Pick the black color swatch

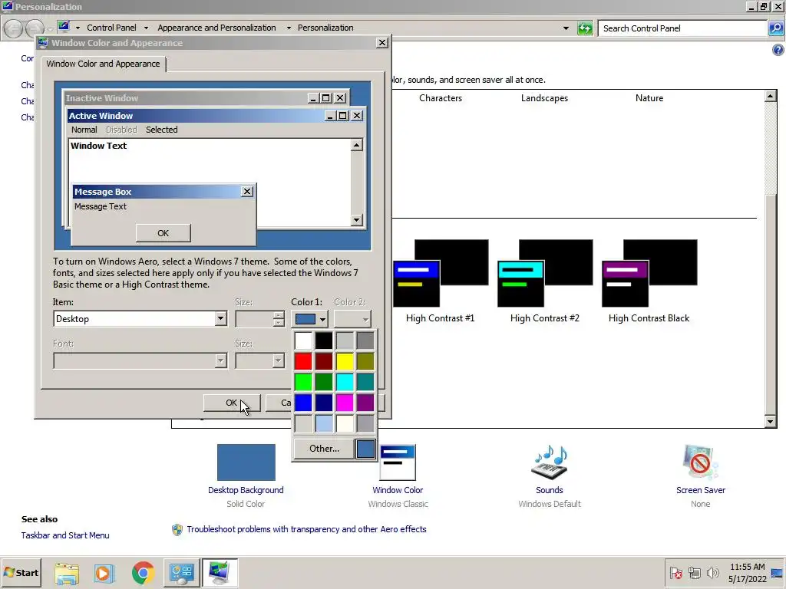tap(324, 341)
